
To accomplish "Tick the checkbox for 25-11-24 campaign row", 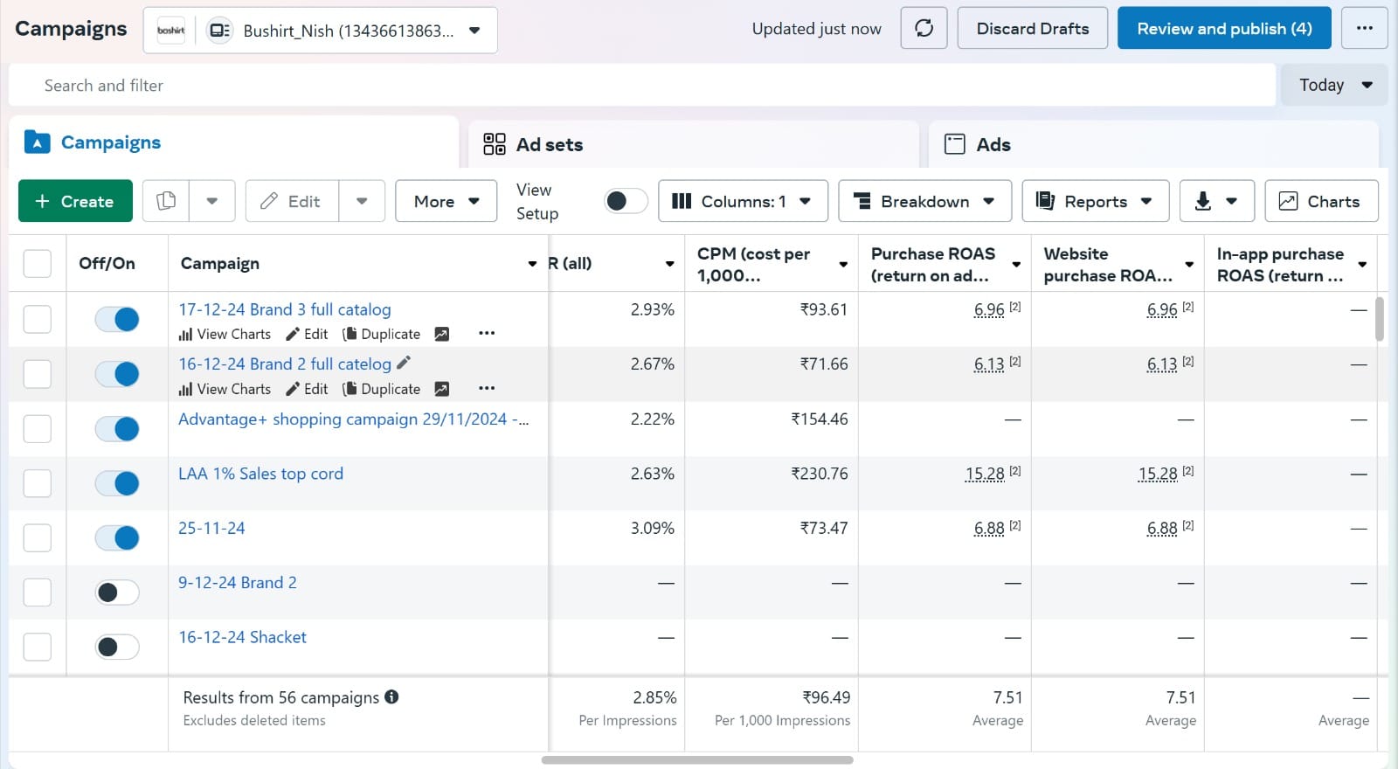I will coord(37,537).
